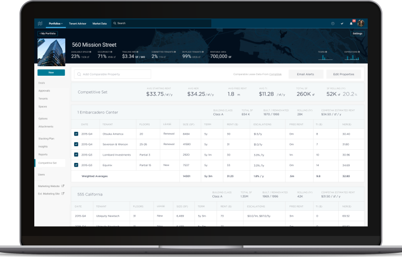Click the Occupancy info icon
Screen dimensions: 402x257
[112, 52]
